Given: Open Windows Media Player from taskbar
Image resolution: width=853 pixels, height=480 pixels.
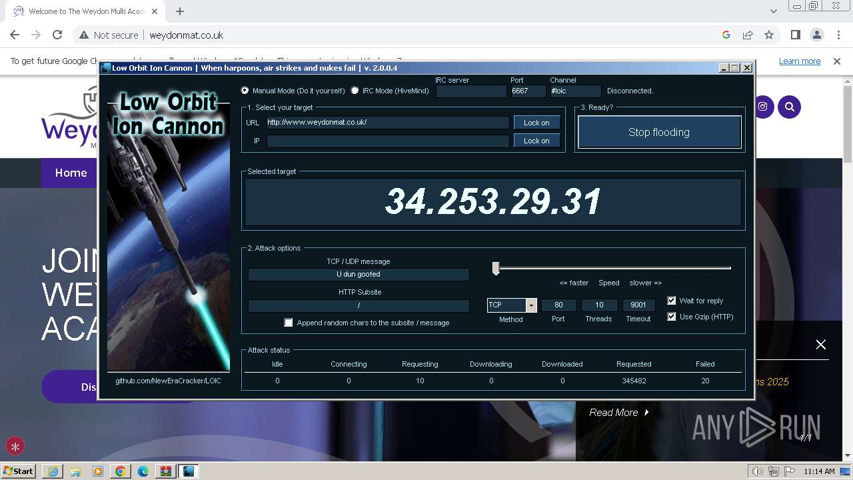Looking at the screenshot, I should (98, 471).
